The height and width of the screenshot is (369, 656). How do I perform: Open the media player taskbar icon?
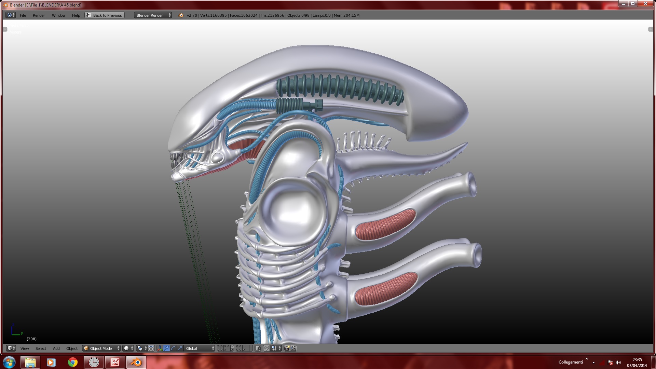click(x=51, y=362)
